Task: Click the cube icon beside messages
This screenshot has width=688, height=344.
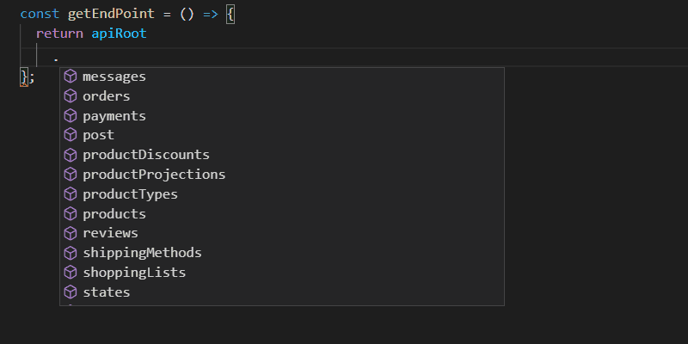Action: pyautogui.click(x=71, y=77)
